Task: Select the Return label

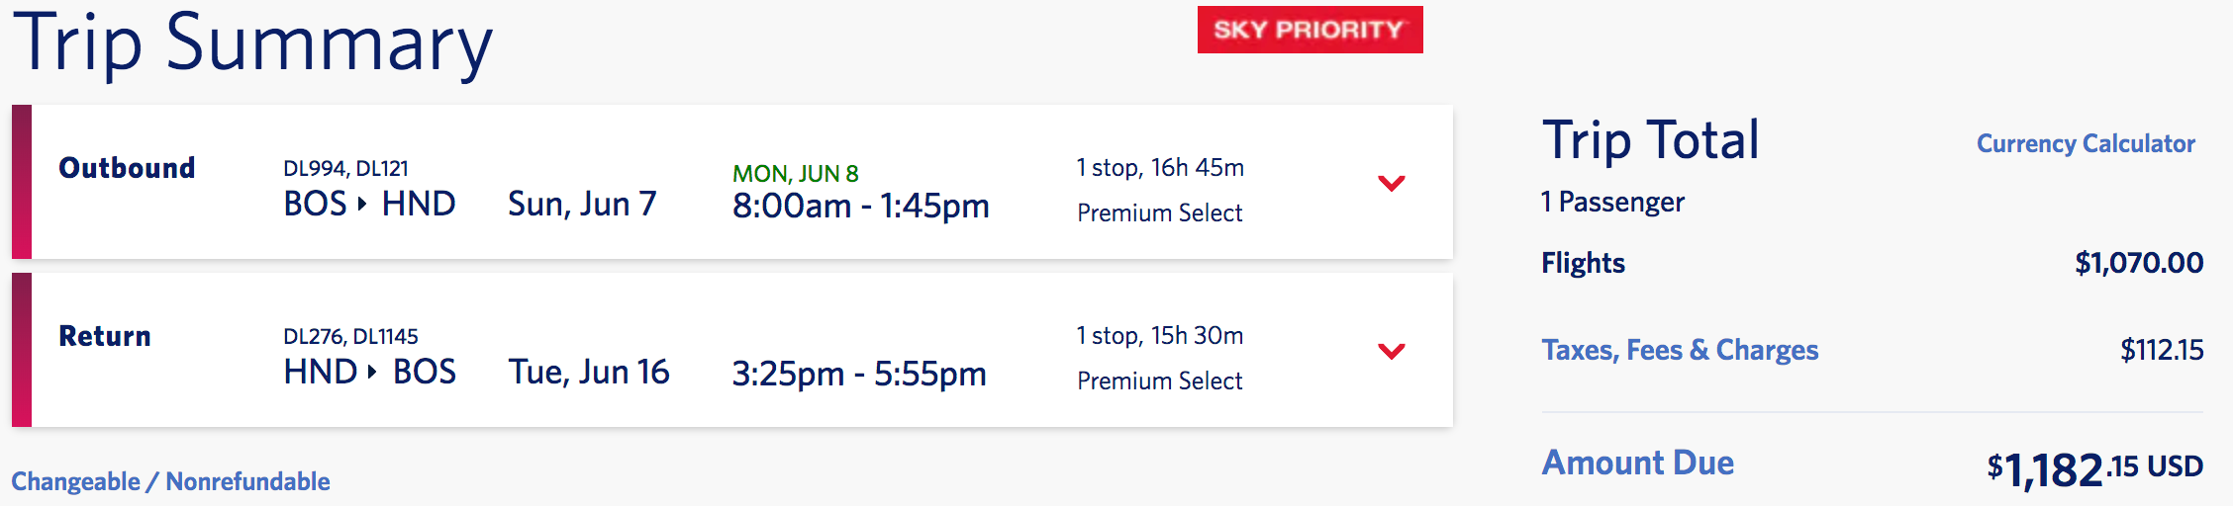Action: pos(105,336)
